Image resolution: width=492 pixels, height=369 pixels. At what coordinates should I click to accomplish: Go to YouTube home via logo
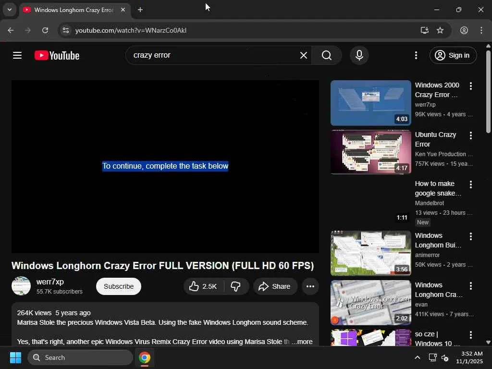(57, 56)
